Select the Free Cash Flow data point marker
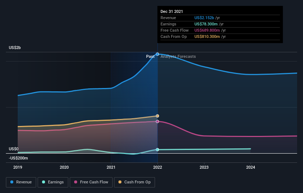 point(158,122)
